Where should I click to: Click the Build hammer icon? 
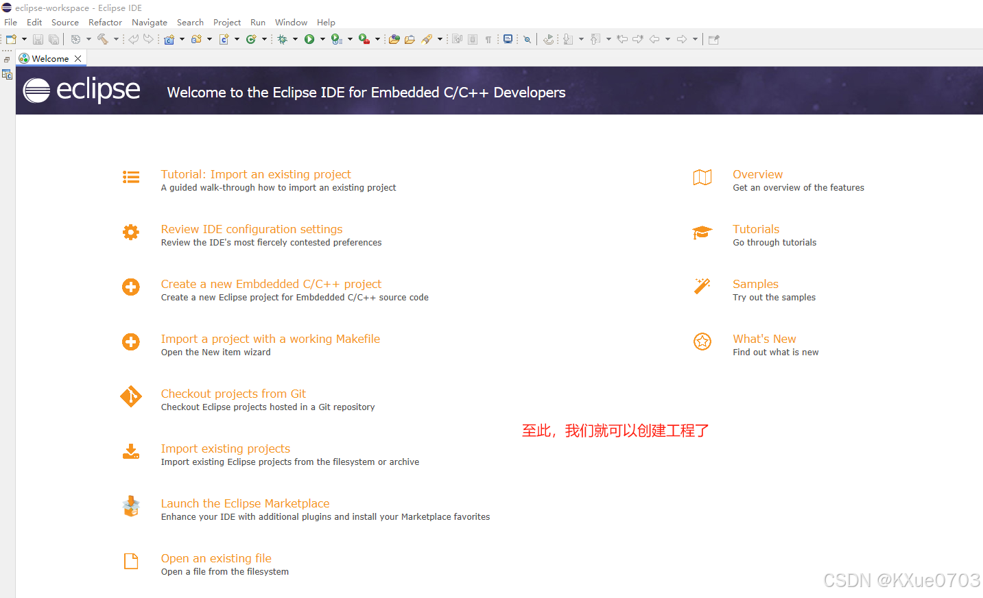tap(103, 39)
